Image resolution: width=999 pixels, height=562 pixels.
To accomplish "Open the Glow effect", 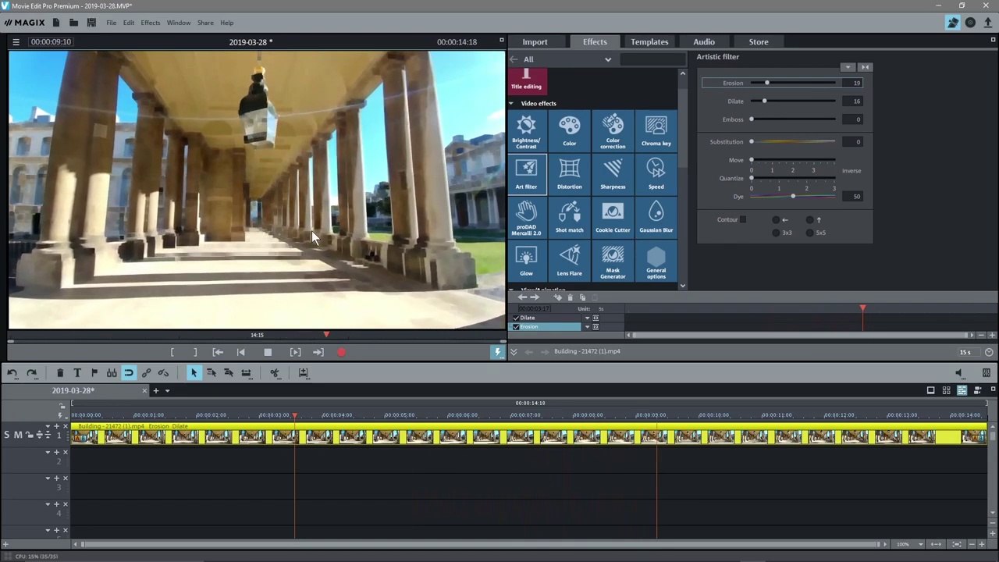I will (x=526, y=261).
